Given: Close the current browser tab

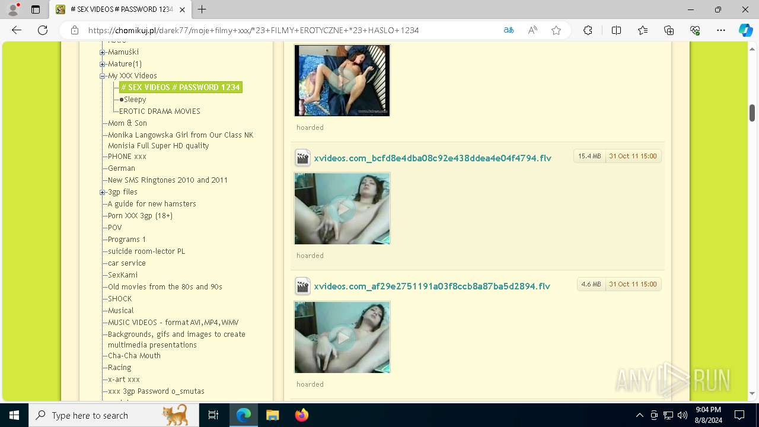Looking at the screenshot, I should point(182,9).
